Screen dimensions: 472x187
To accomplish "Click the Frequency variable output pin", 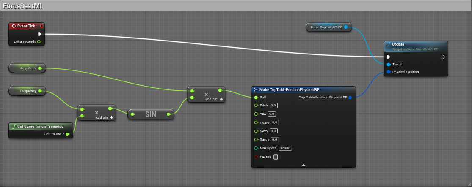I will pyautogui.click(x=40, y=91).
